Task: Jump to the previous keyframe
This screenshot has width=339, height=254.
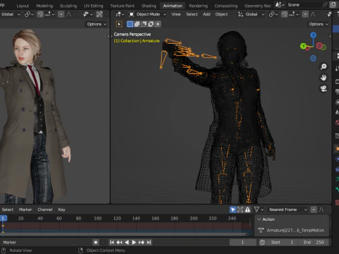Action: [119, 242]
